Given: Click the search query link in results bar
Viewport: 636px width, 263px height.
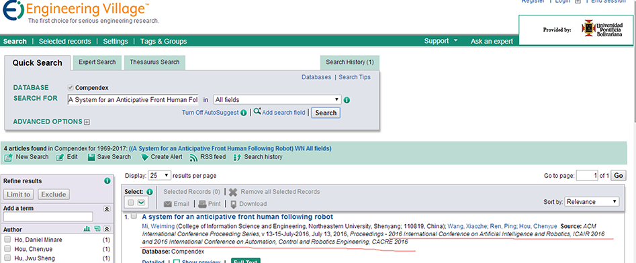Looking at the screenshot, I should pyautogui.click(x=230, y=148).
